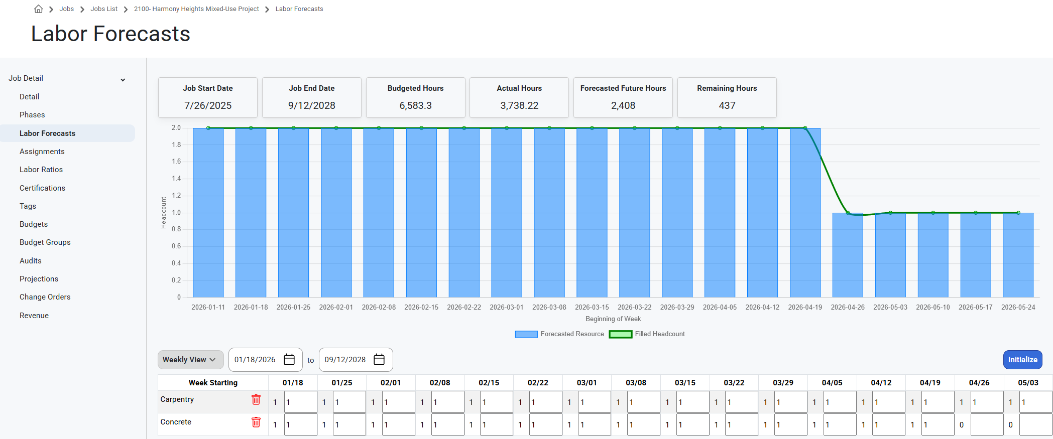Click the Actual Hours value 3,738.22

coord(519,106)
